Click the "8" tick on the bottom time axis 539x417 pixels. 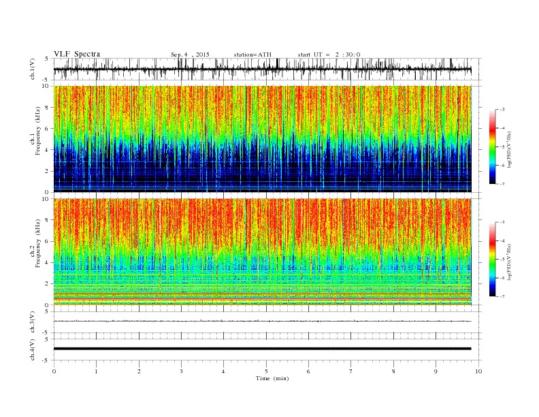(x=393, y=371)
